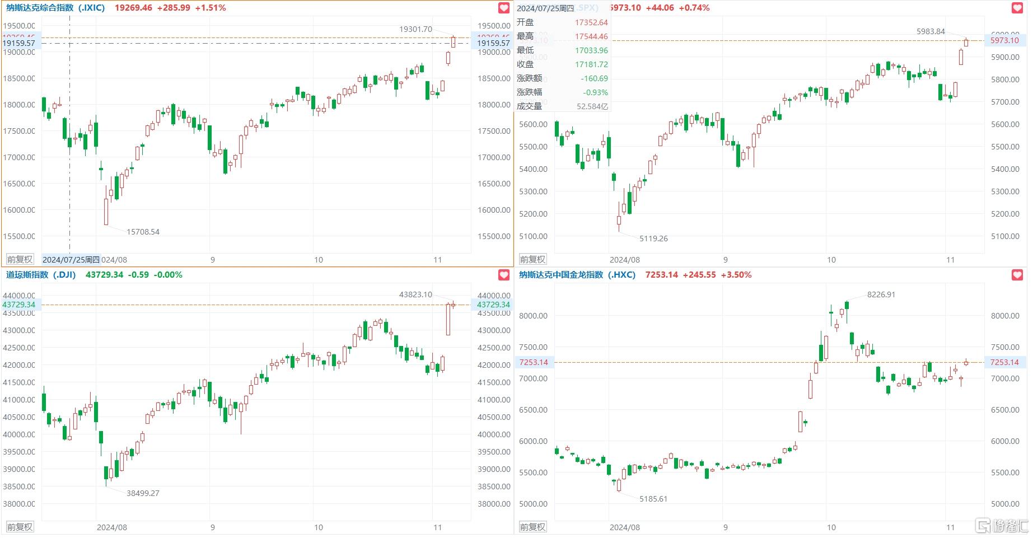The image size is (1033, 538).
Task: Toggle favorite heart on Dow Jones chart
Action: (x=504, y=275)
